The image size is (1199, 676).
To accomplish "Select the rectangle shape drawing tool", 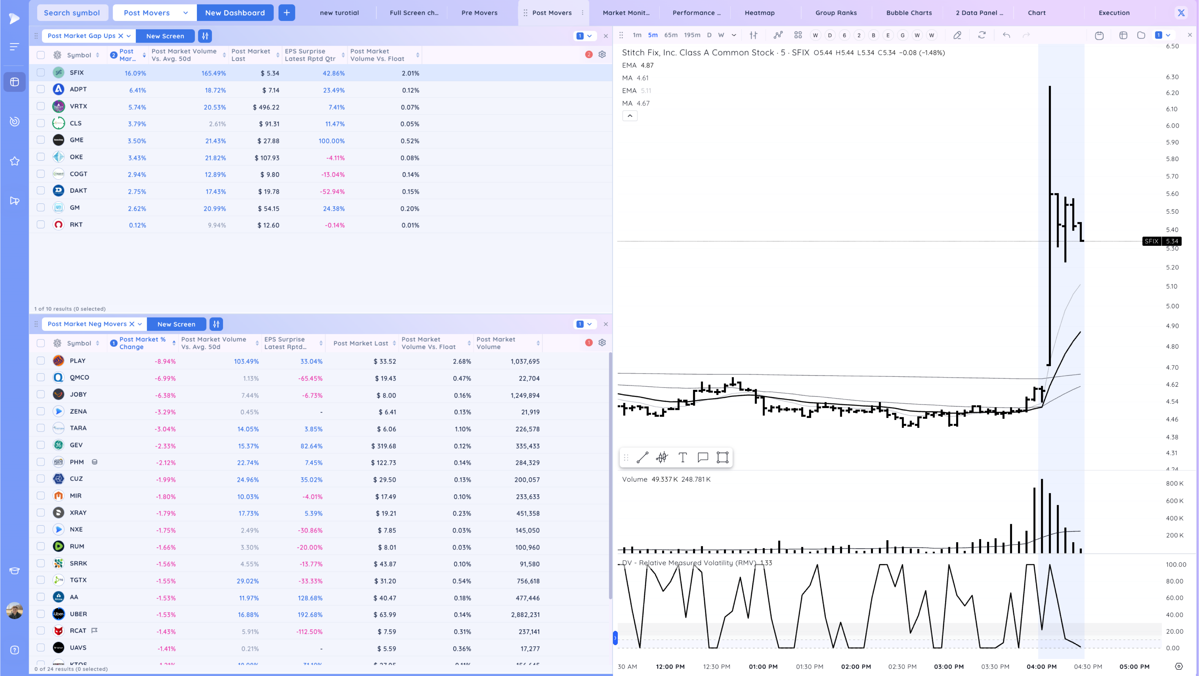I will coord(722,457).
